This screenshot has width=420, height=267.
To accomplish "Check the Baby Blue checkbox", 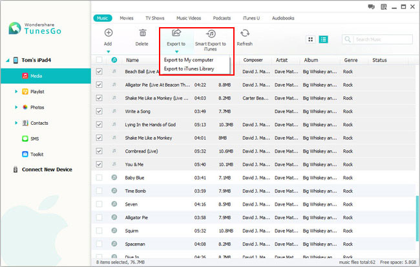I will 99,178.
